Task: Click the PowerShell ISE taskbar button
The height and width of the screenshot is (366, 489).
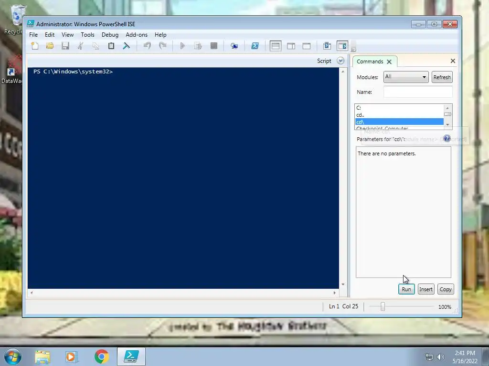Action: click(x=131, y=356)
